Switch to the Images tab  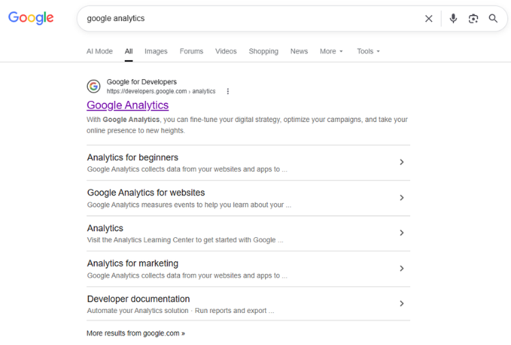pos(156,51)
